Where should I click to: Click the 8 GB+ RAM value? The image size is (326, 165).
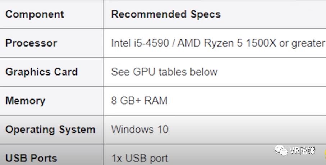tap(139, 101)
